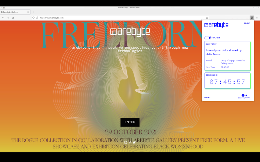Click the COMING UP IN heading
The width and height of the screenshot is (260, 162).
pyautogui.click(x=212, y=75)
